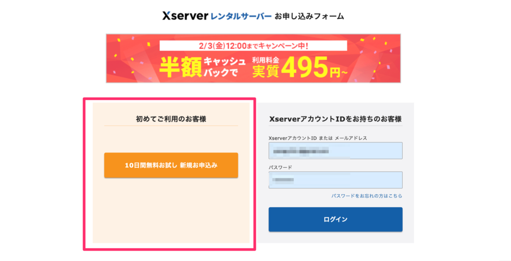Viewport: 511px width, 261px height.
Task: Click the レンタルサーバー text in the header
Action: tap(241, 16)
